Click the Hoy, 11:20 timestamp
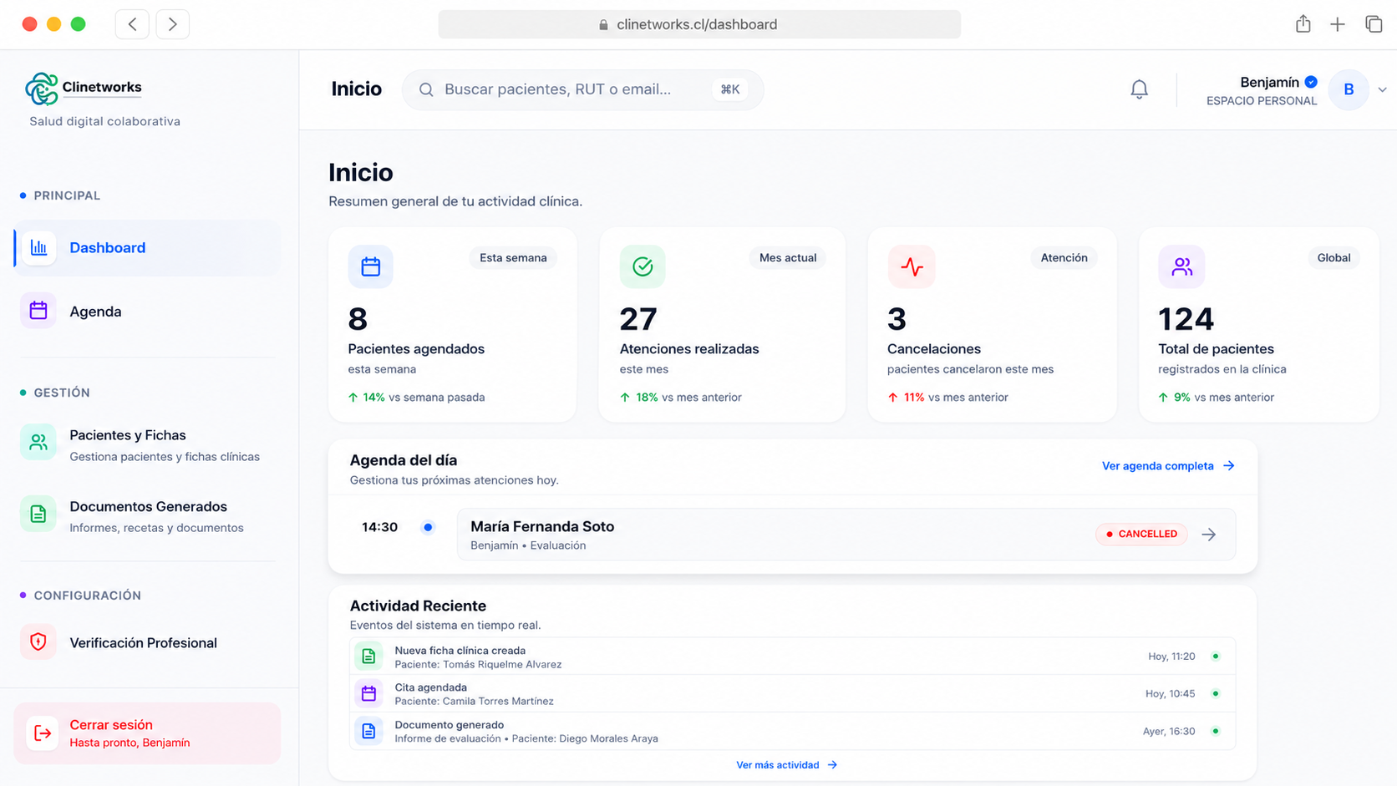This screenshot has height=786, width=1397. [x=1171, y=657]
